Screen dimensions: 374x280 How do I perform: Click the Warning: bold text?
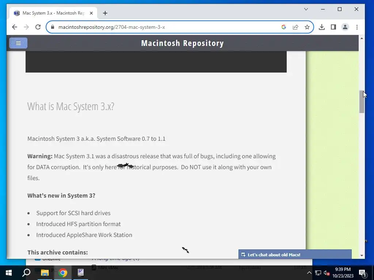point(40,156)
